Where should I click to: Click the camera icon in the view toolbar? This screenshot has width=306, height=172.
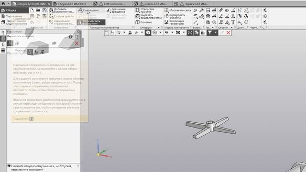tap(178, 32)
